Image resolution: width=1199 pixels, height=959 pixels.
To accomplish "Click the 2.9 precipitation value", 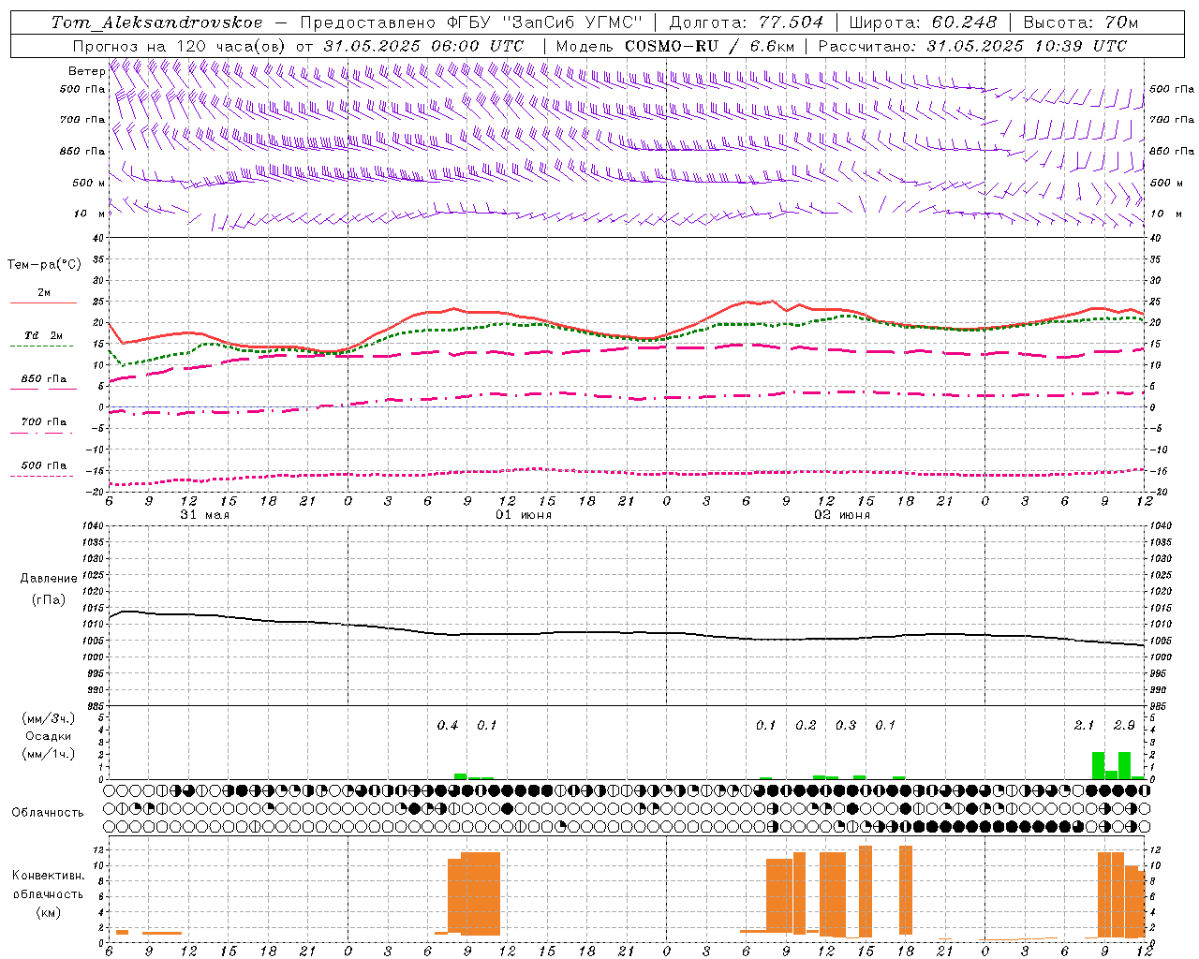I will [1124, 725].
